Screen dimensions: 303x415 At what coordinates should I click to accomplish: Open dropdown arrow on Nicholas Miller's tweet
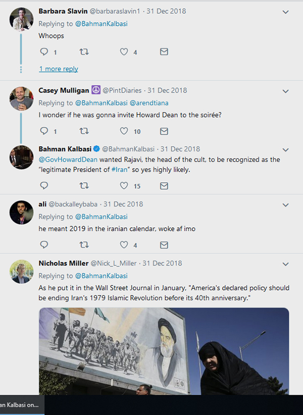click(x=285, y=264)
